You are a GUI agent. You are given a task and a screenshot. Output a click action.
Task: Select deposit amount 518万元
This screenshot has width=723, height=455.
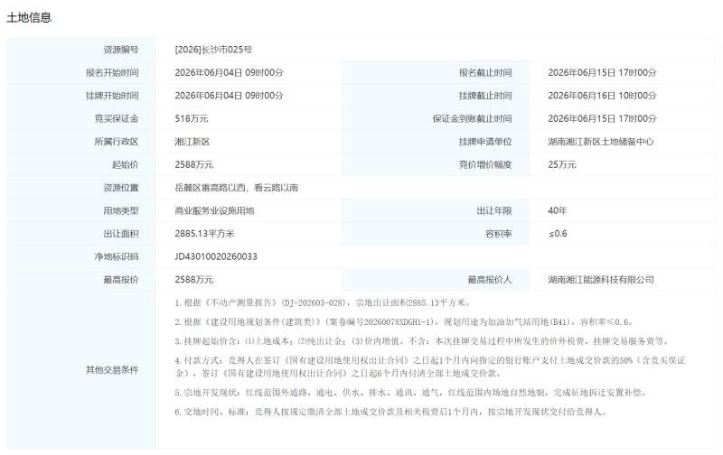click(x=192, y=119)
